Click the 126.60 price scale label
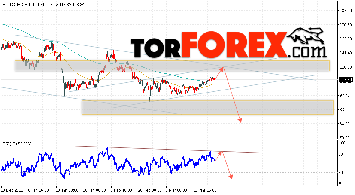The width and height of the screenshot is (355, 195). point(346,67)
